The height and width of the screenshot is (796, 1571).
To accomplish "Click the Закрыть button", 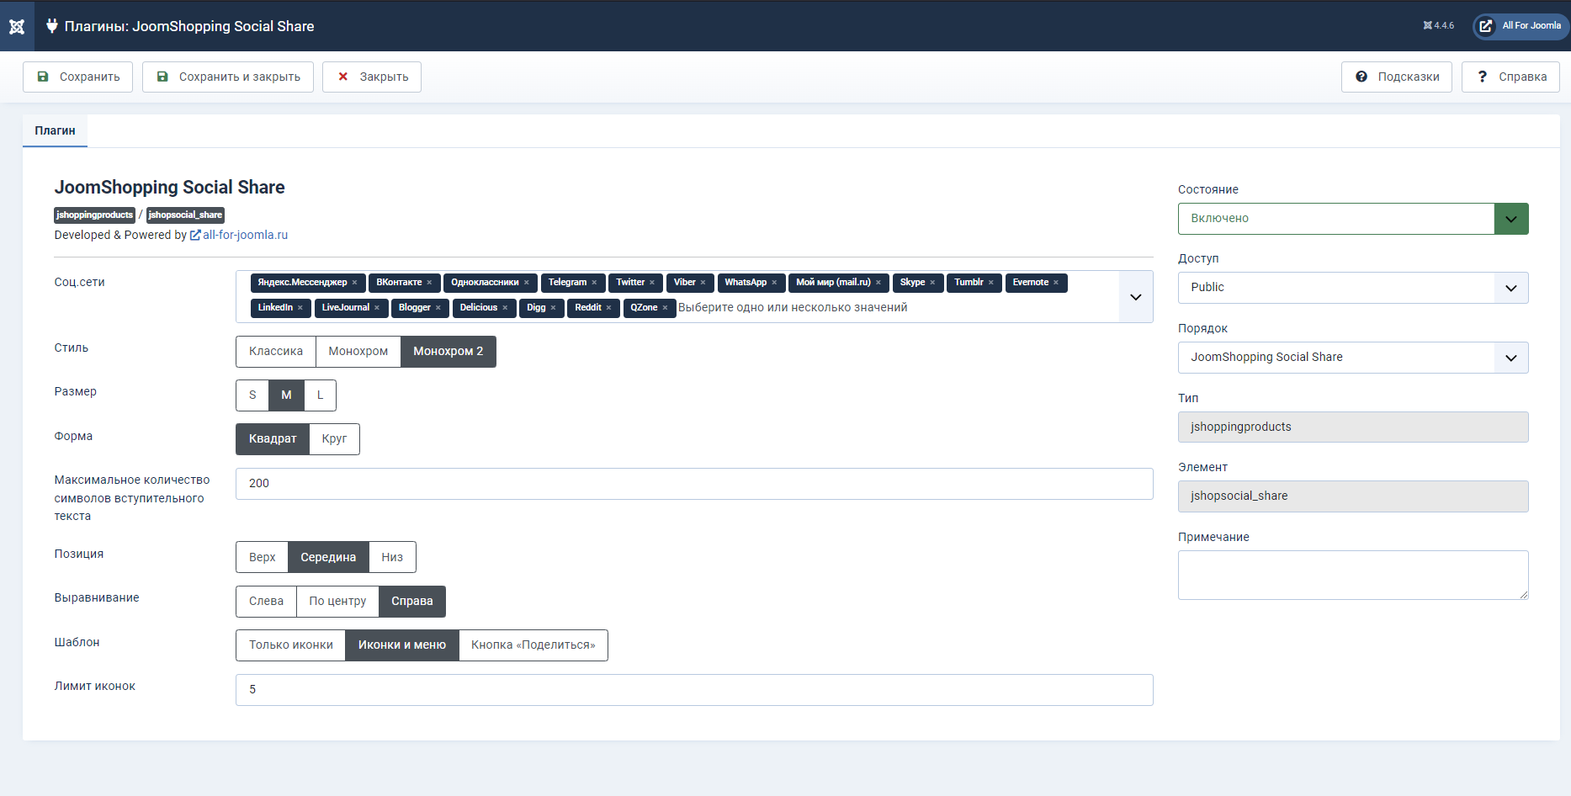I will click(372, 77).
